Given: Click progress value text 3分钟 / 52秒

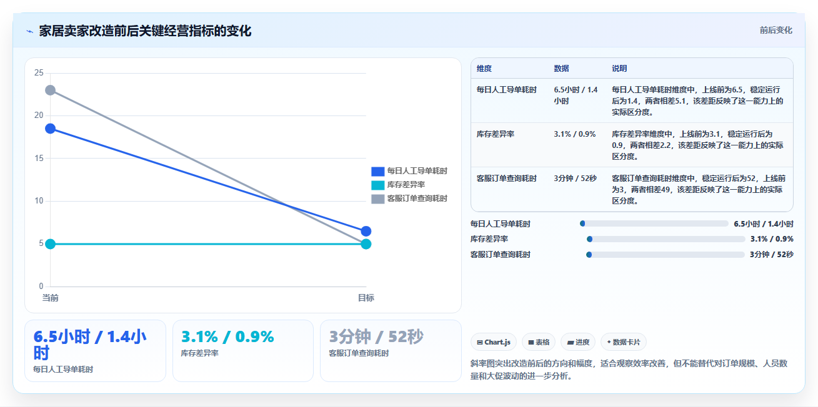Looking at the screenshot, I should click(772, 254).
